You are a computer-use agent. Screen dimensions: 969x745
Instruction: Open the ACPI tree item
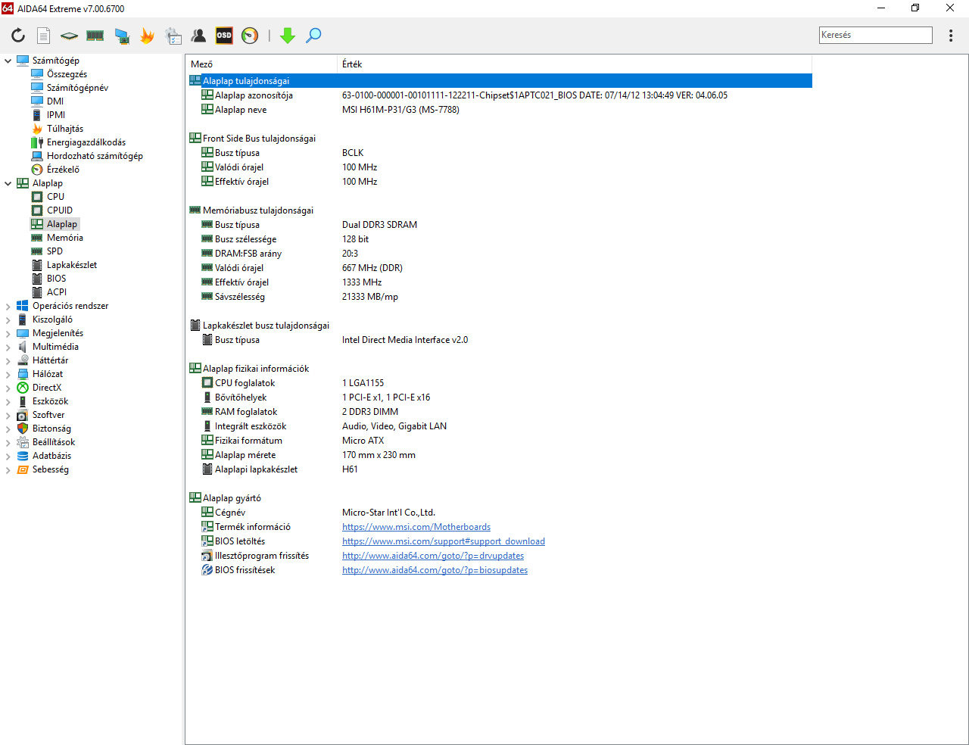57,292
